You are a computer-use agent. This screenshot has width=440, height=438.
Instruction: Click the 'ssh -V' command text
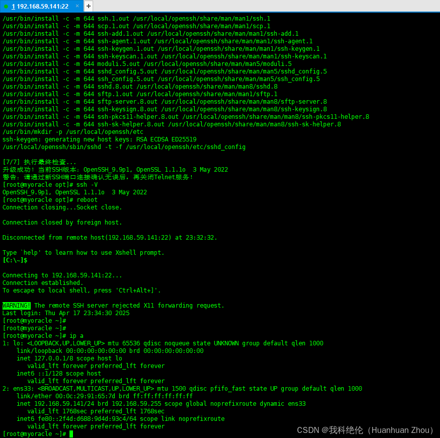point(87,185)
